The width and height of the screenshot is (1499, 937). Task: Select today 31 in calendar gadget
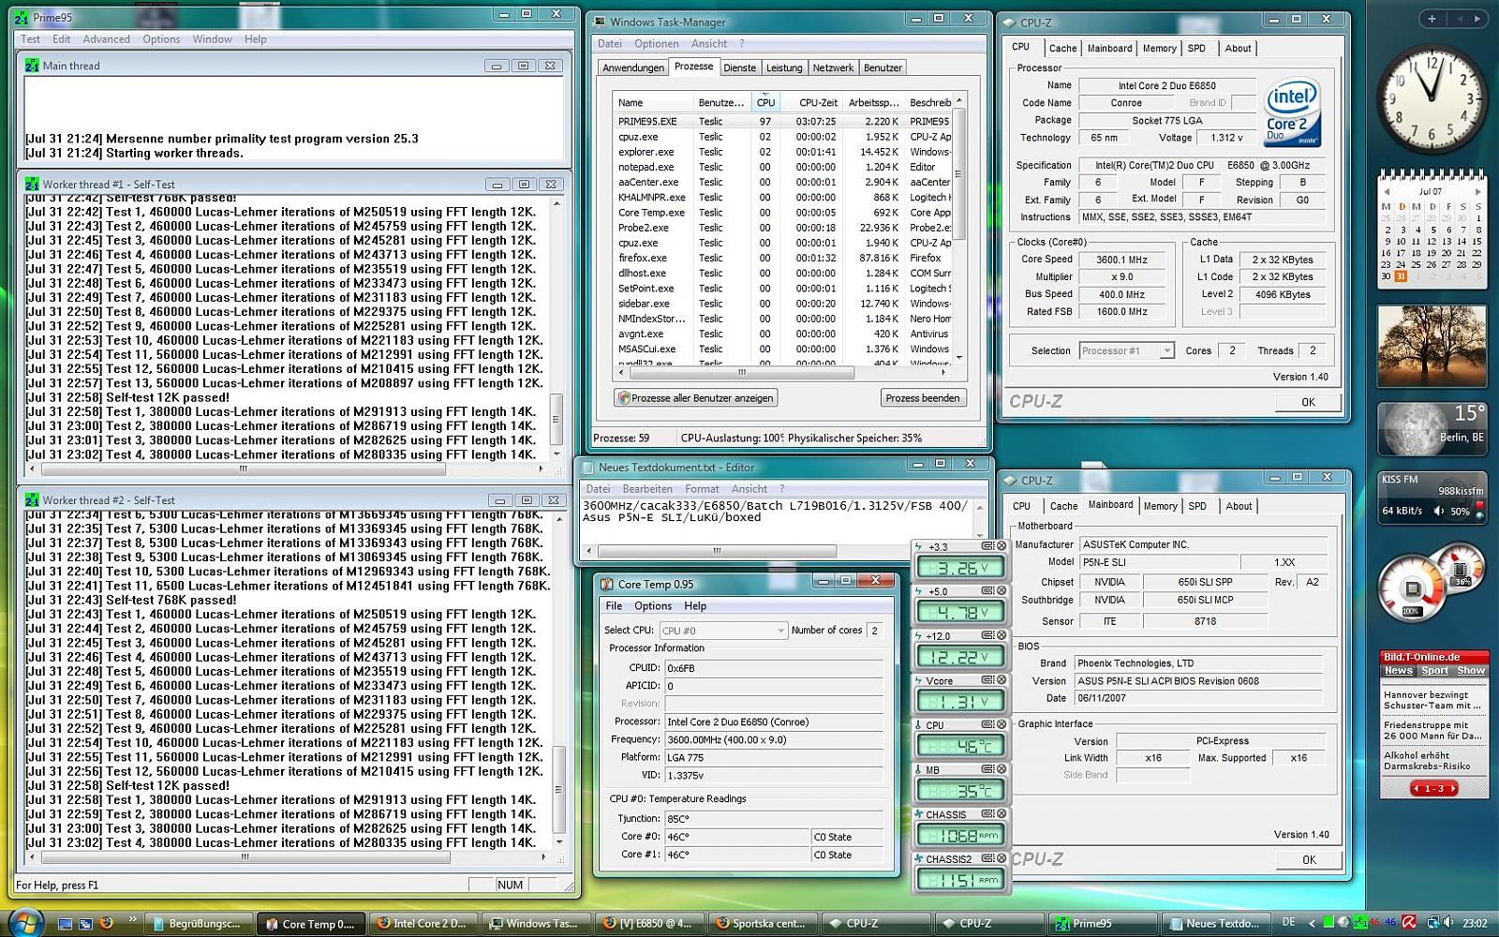click(1401, 276)
